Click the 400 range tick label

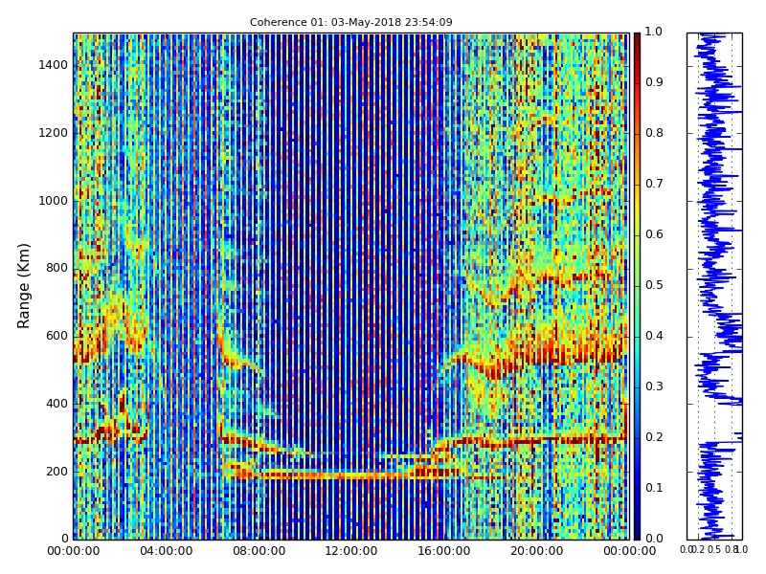click(x=56, y=404)
